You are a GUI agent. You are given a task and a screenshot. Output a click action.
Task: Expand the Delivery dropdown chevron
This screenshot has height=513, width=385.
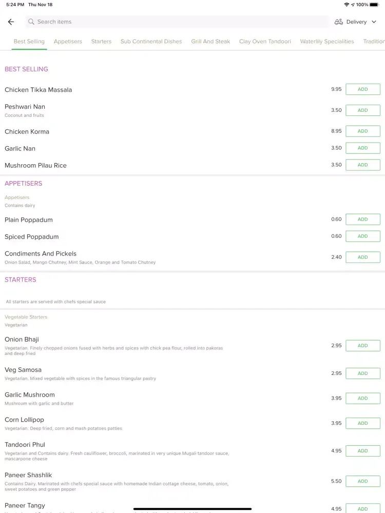pos(374,22)
